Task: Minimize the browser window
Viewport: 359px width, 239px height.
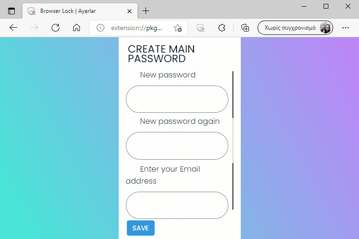Action: point(304,6)
